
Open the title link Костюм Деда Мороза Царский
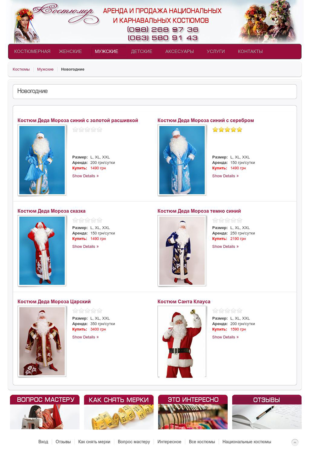pos(54,301)
